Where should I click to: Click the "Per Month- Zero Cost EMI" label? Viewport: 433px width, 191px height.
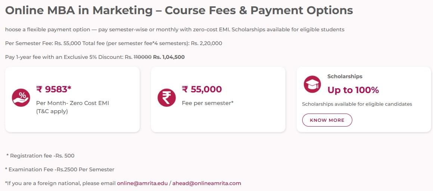[x=72, y=103]
